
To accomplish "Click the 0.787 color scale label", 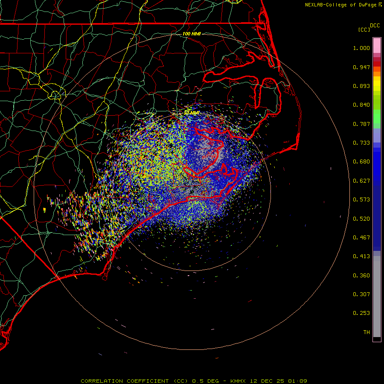I will (361, 124).
